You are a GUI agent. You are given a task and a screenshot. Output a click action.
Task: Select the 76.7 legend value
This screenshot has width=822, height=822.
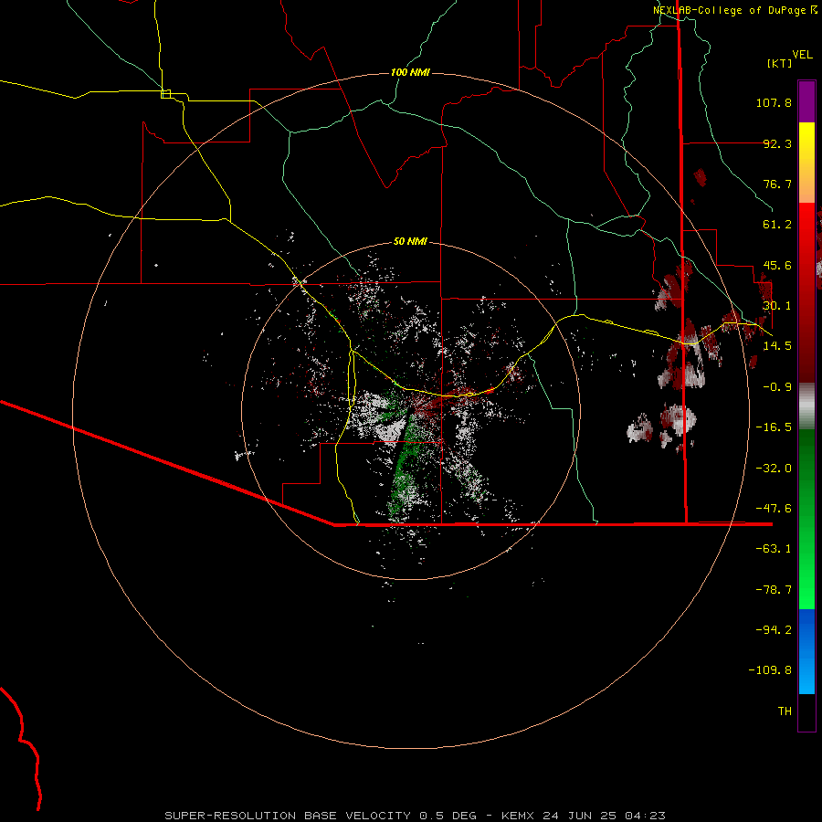tap(777, 184)
